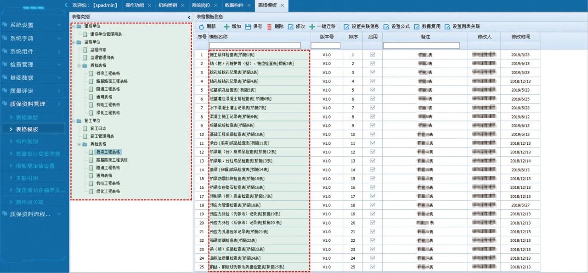Collapse 质检表格 toggle under 施工单位
The image size is (588, 273).
click(79, 144)
